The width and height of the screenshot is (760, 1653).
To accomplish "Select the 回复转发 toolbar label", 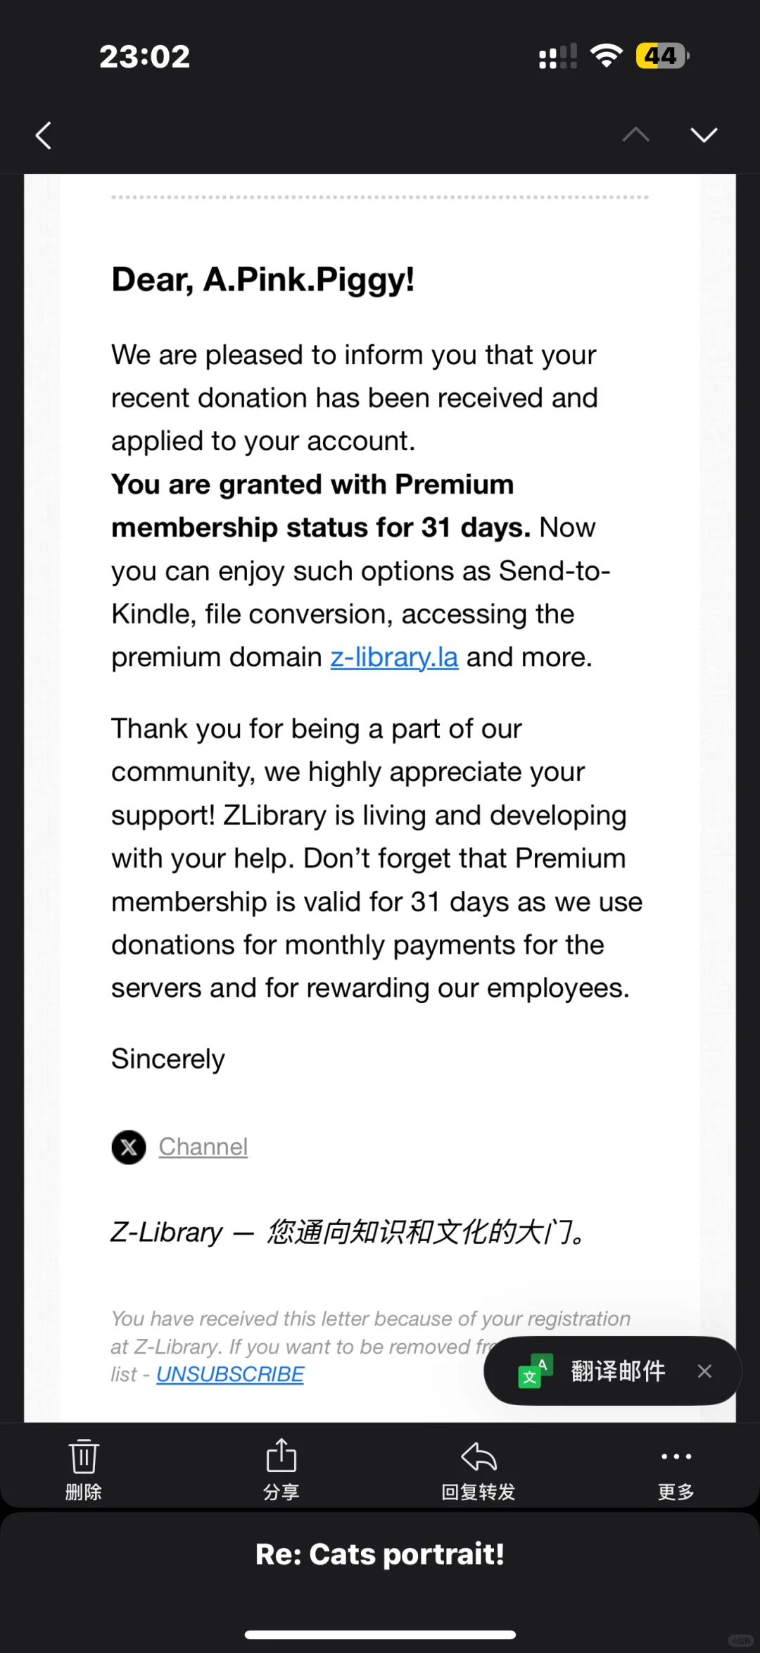I will [479, 1492].
